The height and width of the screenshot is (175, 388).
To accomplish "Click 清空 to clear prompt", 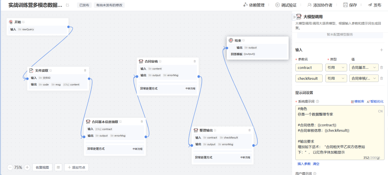I will [316, 164].
